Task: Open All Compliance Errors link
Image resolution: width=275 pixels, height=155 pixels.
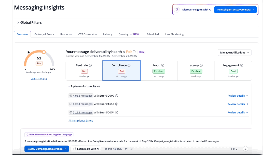Action: [x=81, y=121]
